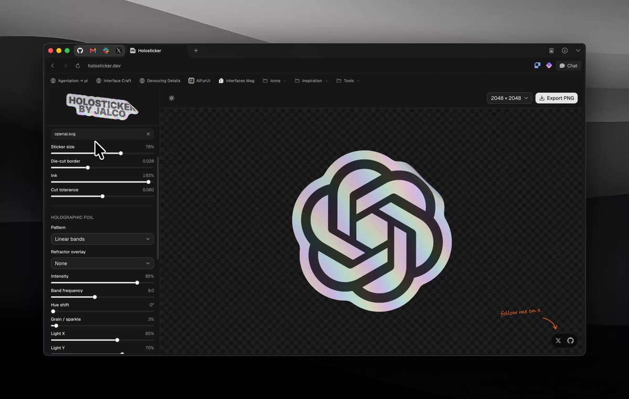Click the Sticker size slider handle
Viewport: 629px width, 399px height.
(121, 153)
